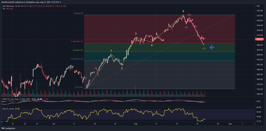Click the date axis label 29
Image resolution: width=266 pixels, height=131 pixels.
tap(218, 124)
